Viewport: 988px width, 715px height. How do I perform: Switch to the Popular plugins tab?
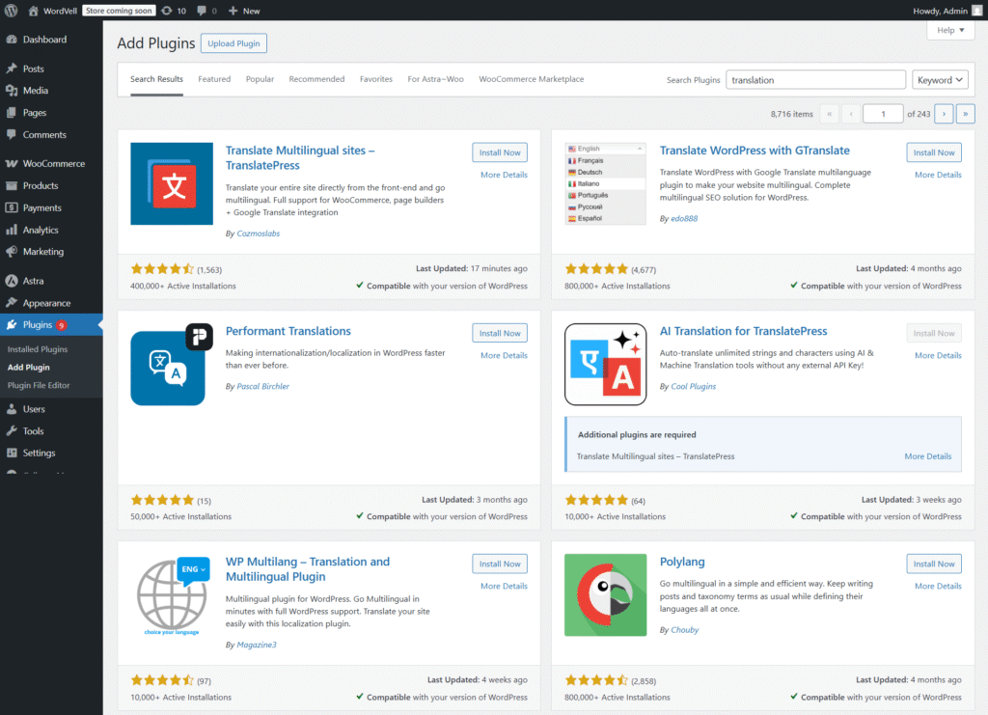pyautogui.click(x=259, y=78)
